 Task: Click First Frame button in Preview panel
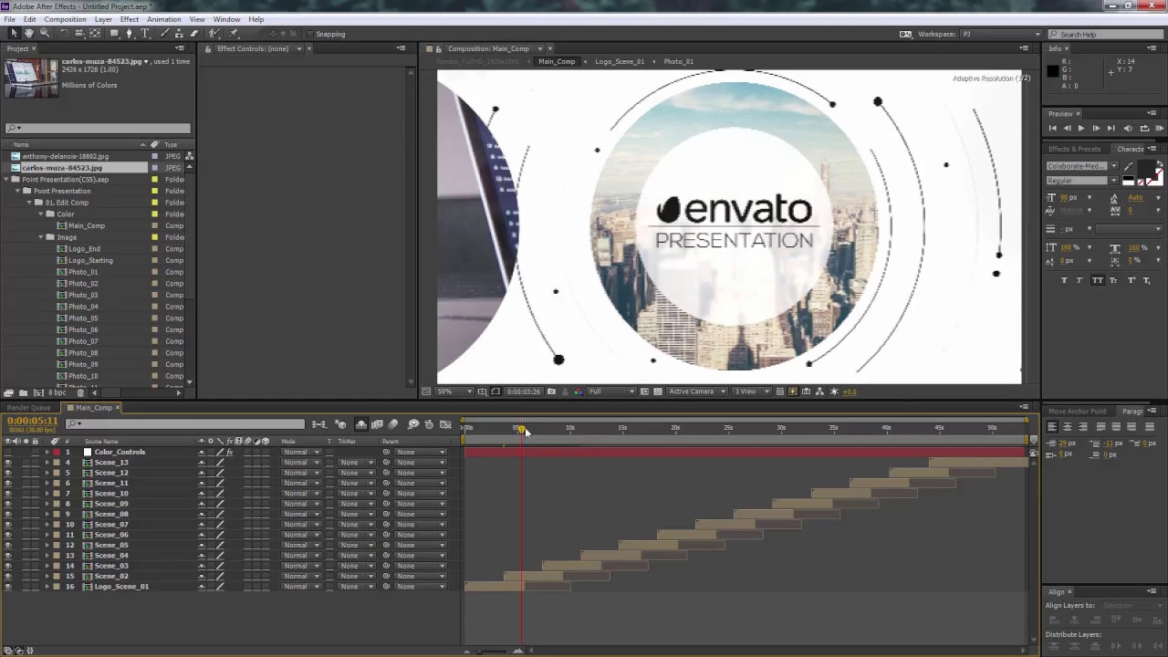(1052, 129)
